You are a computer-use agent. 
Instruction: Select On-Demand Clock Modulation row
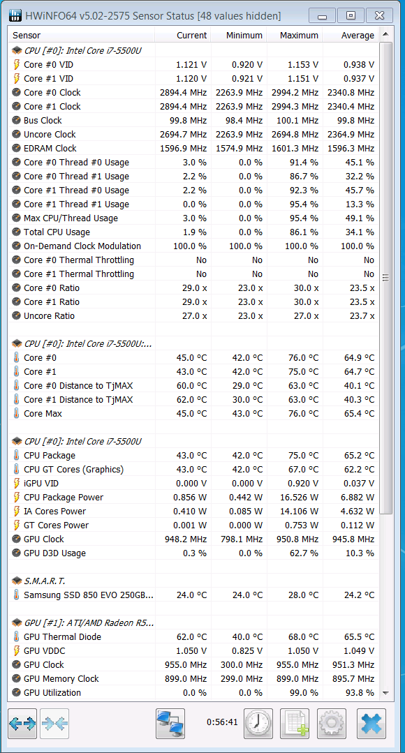click(x=193, y=246)
